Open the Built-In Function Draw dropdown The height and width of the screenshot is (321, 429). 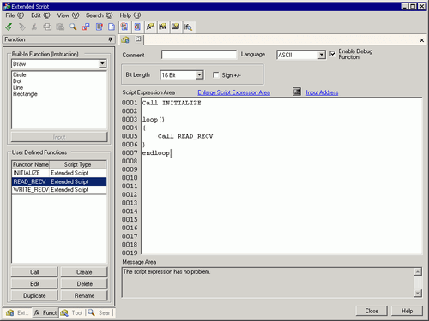[102, 63]
